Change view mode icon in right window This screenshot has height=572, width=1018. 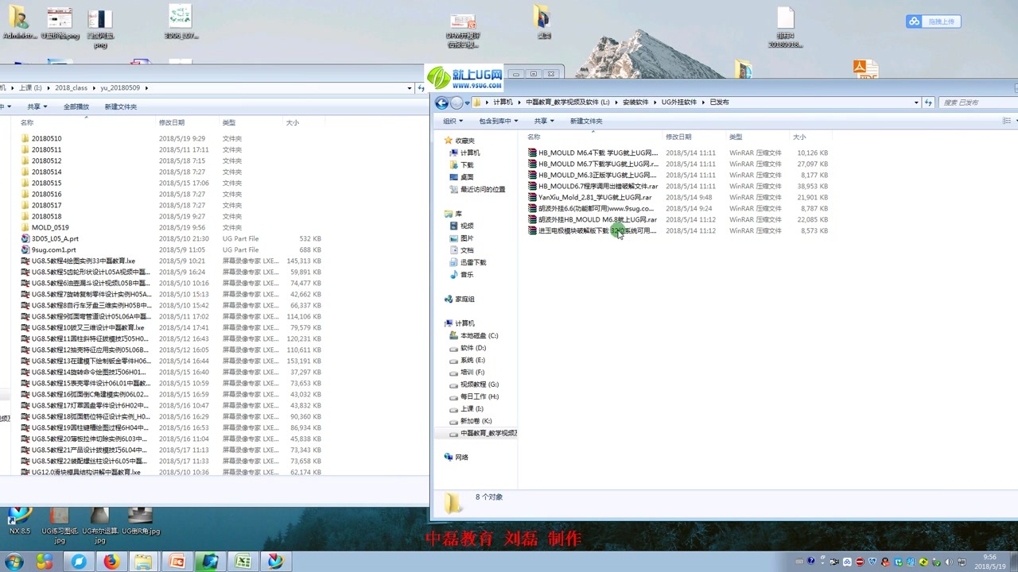1007,121
